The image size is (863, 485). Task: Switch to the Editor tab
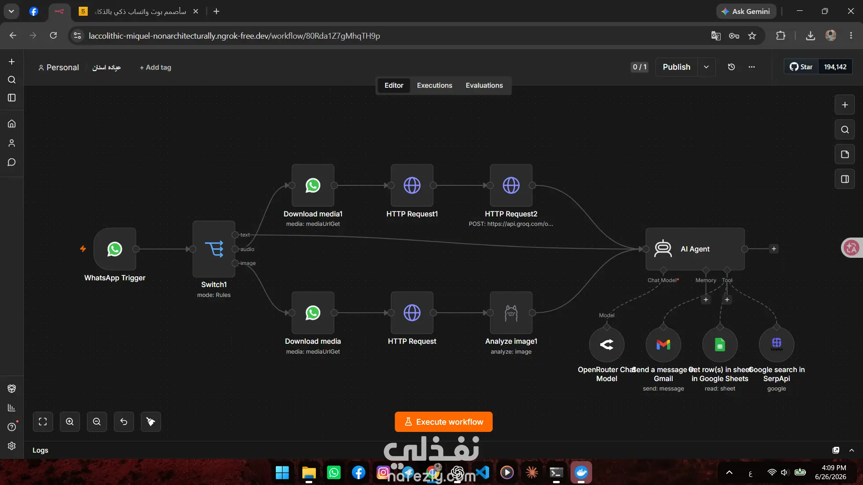click(x=394, y=85)
